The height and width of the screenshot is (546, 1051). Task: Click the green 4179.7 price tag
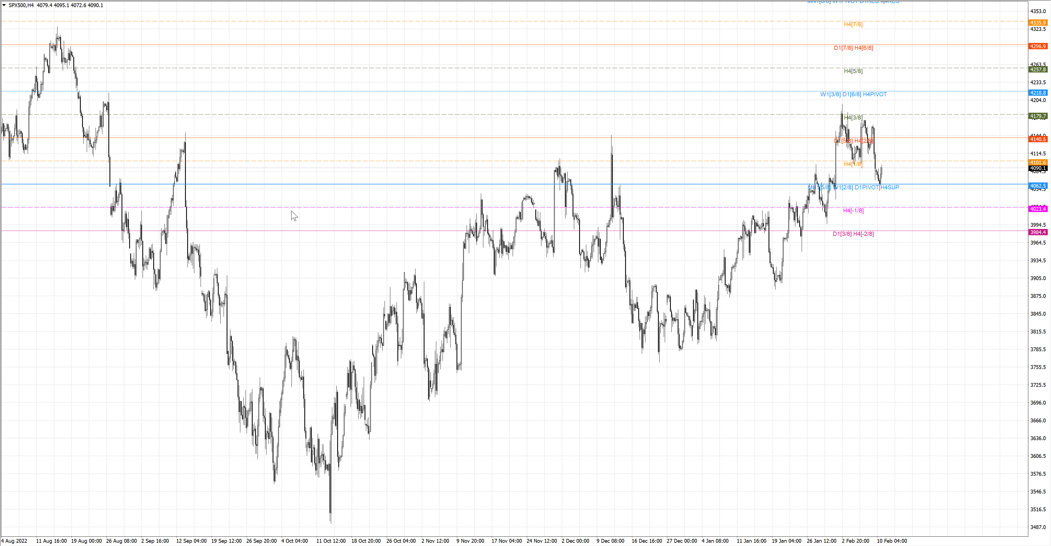pos(1038,116)
